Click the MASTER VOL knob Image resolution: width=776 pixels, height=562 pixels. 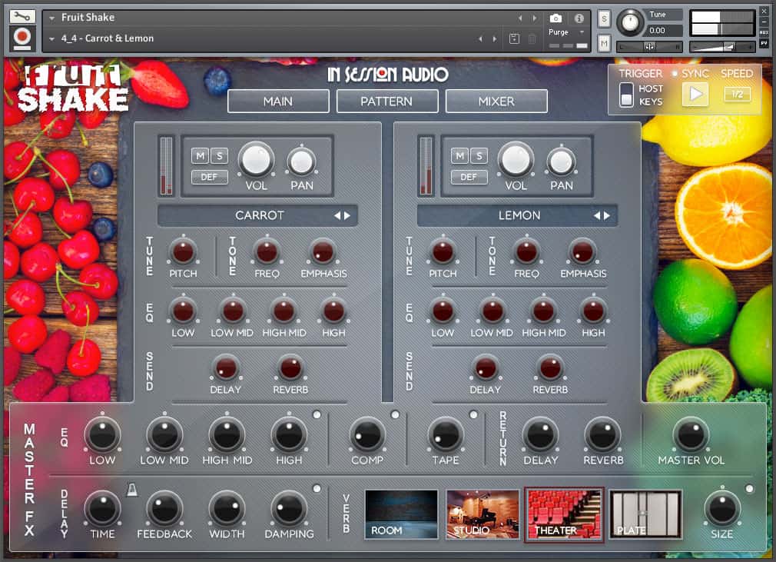691,435
